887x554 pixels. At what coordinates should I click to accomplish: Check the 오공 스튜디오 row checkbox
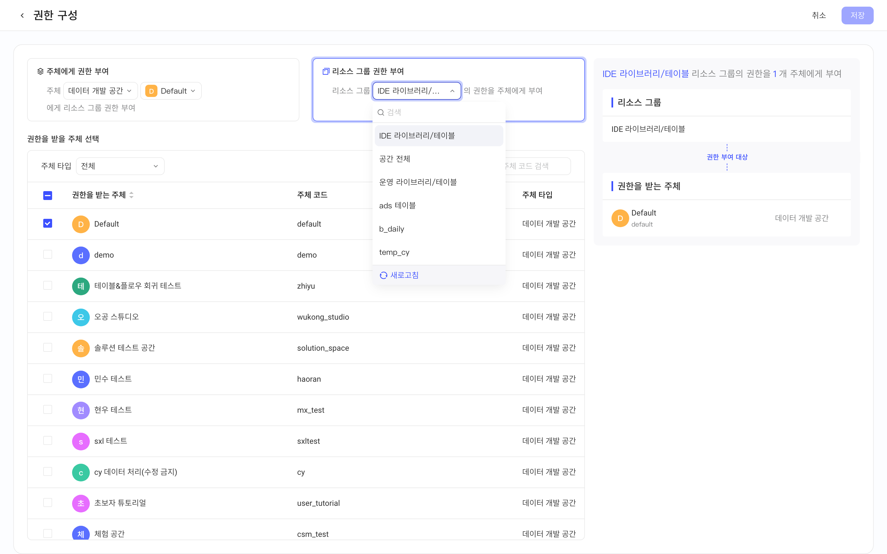[48, 317]
